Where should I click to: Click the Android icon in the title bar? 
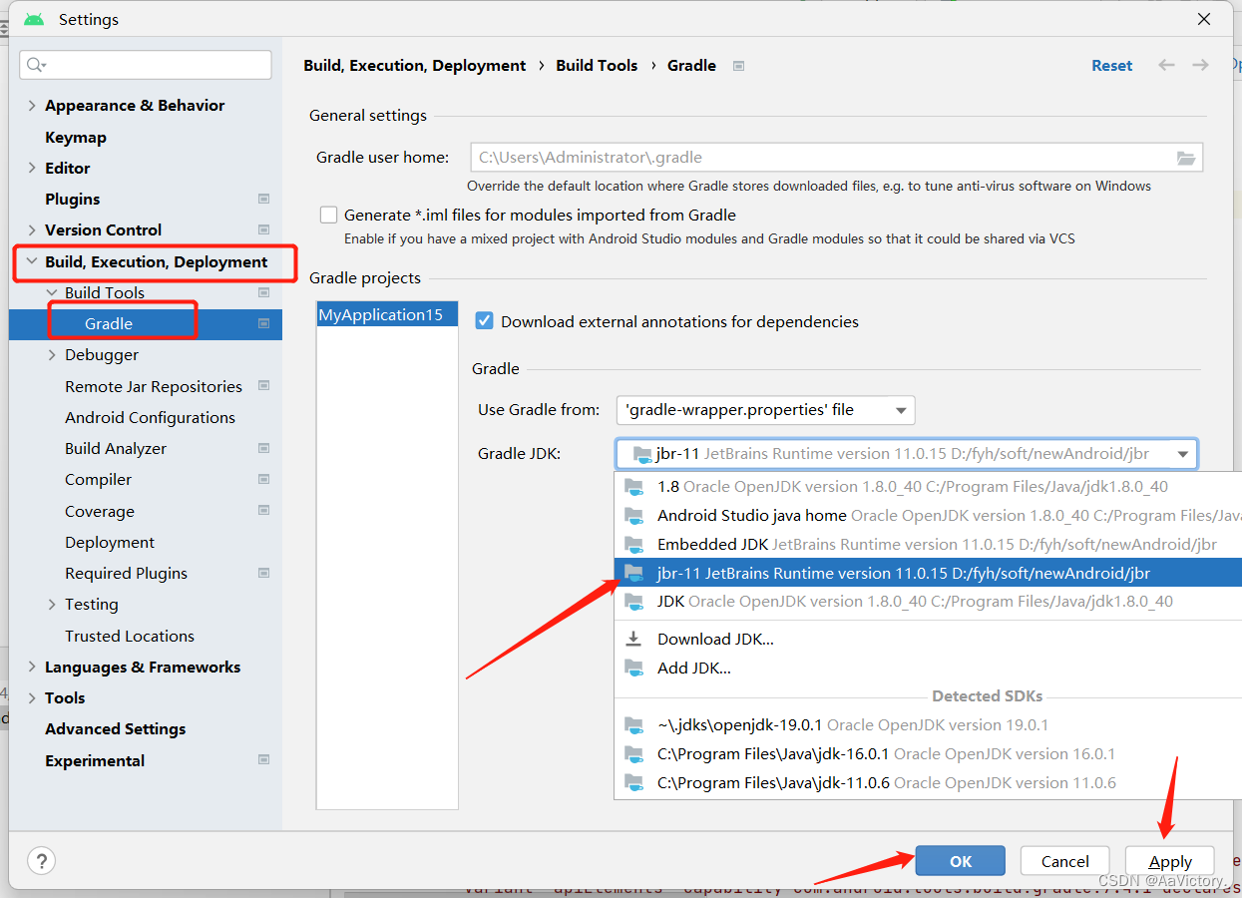click(x=33, y=18)
